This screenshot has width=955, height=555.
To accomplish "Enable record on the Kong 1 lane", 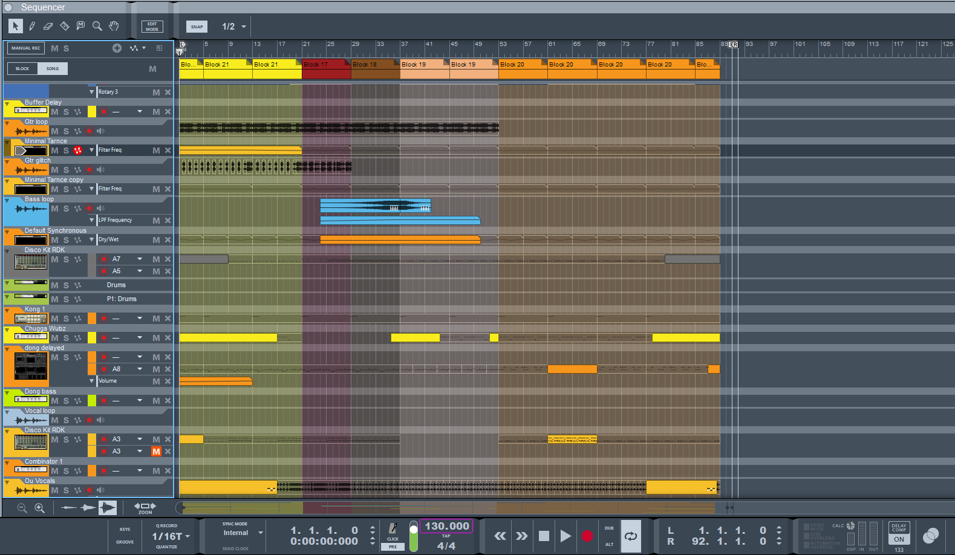I will pos(104,319).
